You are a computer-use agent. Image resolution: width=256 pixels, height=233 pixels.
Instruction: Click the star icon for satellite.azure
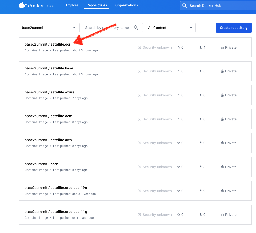179,95
